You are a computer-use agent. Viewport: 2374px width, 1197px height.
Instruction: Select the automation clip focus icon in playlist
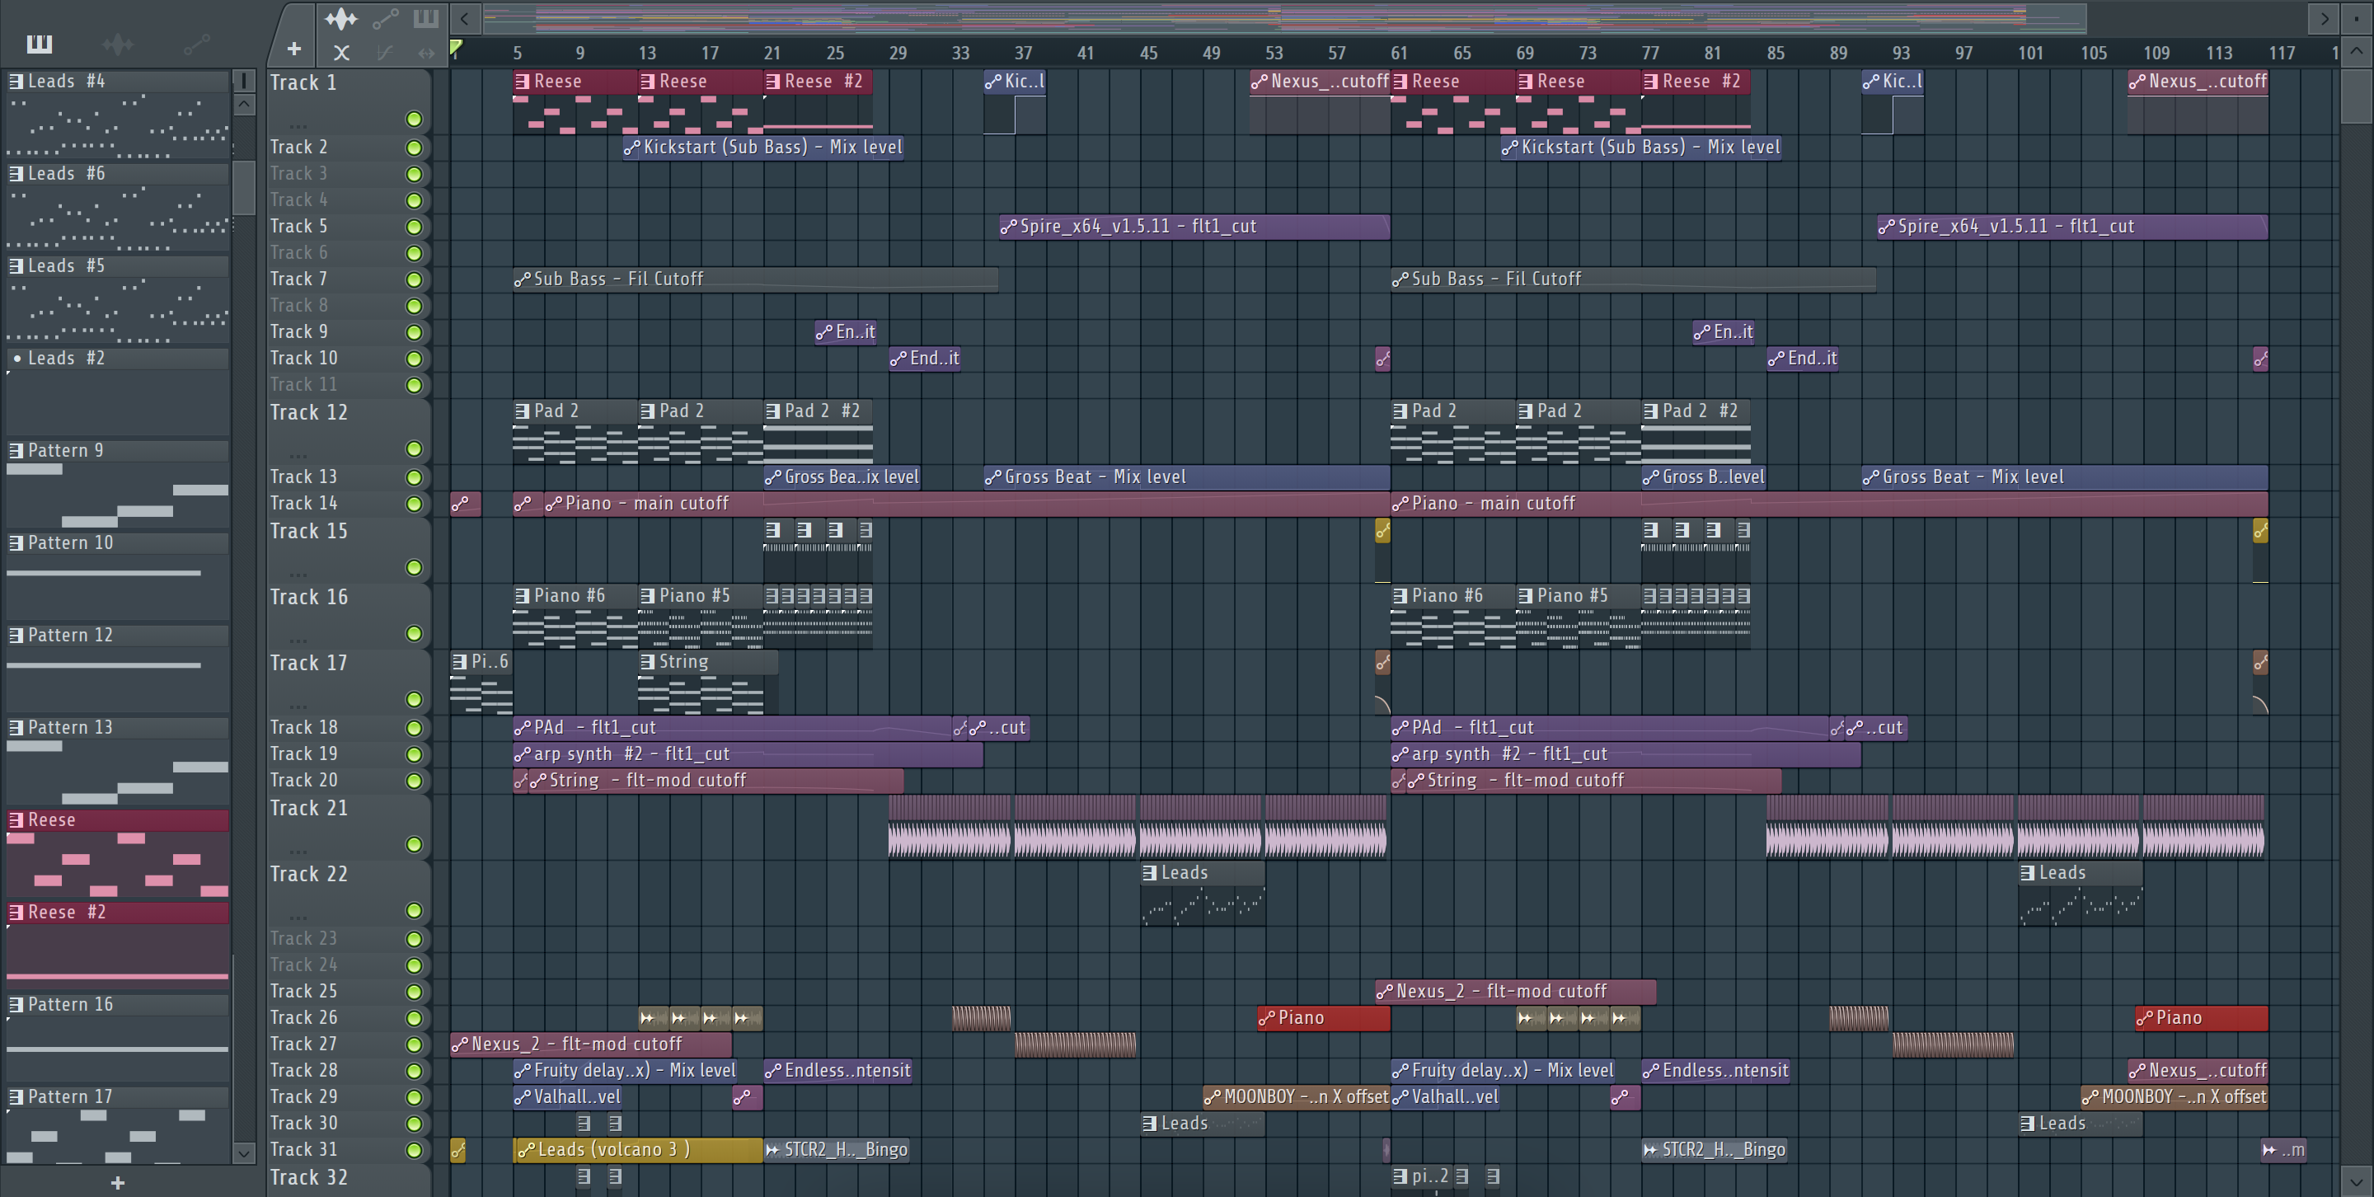pos(384,18)
